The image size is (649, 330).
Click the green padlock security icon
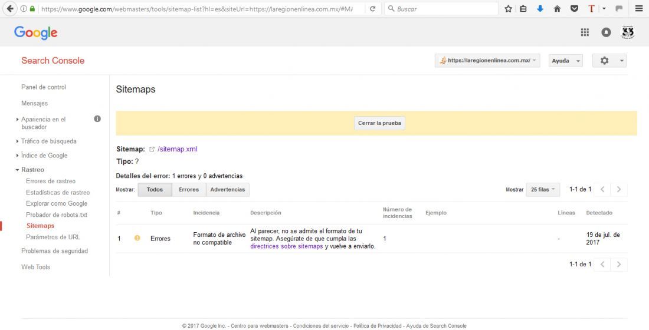click(x=32, y=9)
